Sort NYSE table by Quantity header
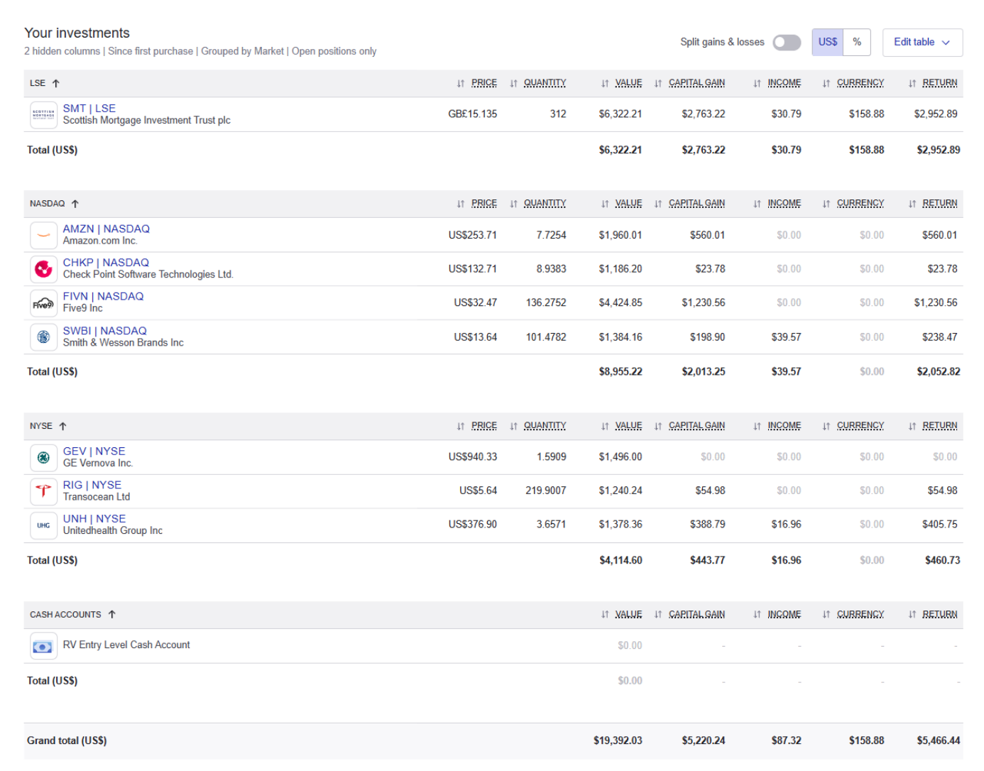This screenshot has width=984, height=771. coord(538,426)
